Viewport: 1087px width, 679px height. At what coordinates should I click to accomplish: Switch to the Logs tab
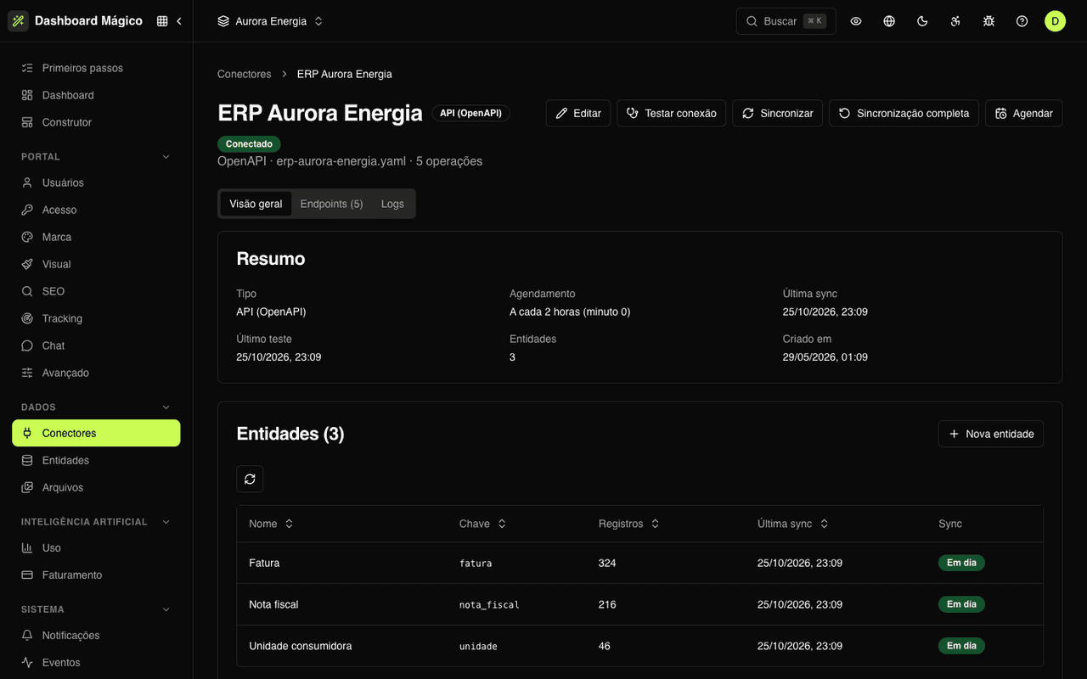coord(392,204)
